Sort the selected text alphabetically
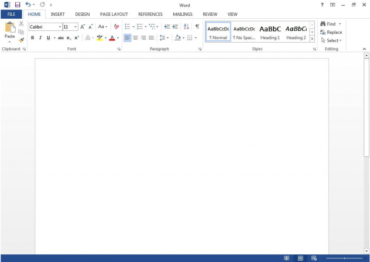The width and height of the screenshot is (370, 262). [x=186, y=27]
